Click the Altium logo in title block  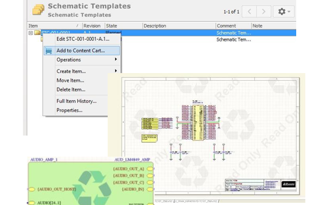tap(289, 184)
